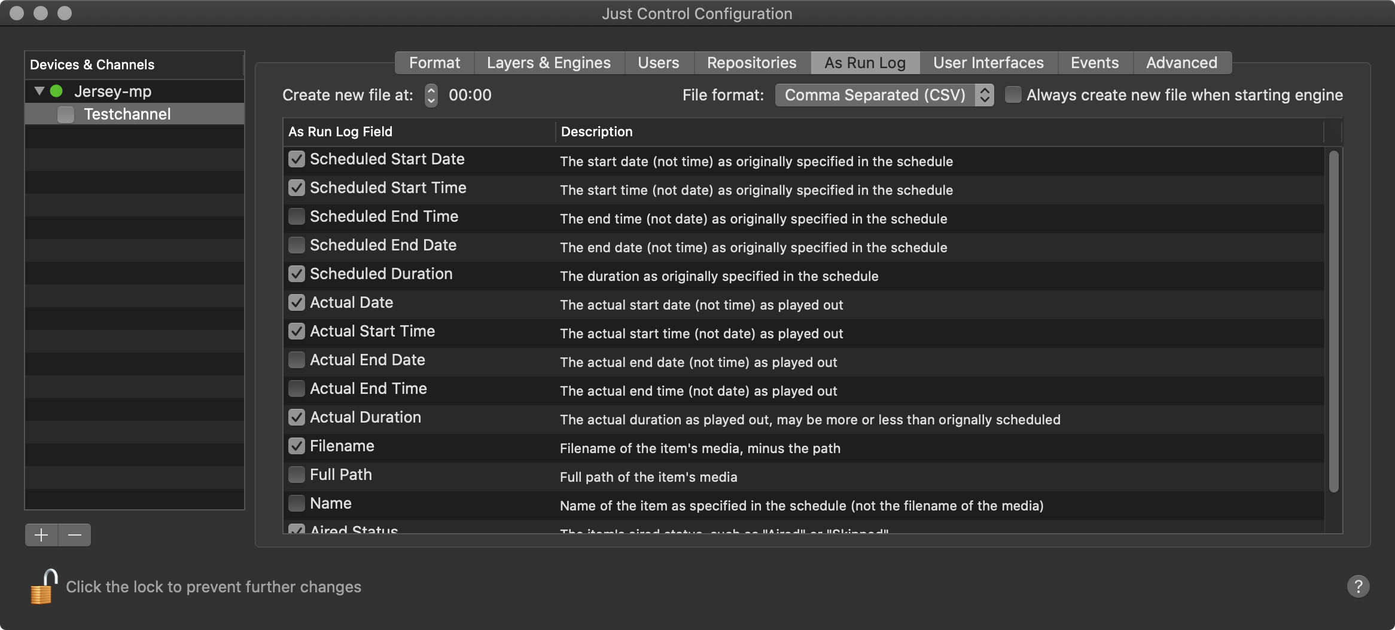Enable Scheduled End Time field
This screenshot has width=1395, height=630.
(297, 216)
